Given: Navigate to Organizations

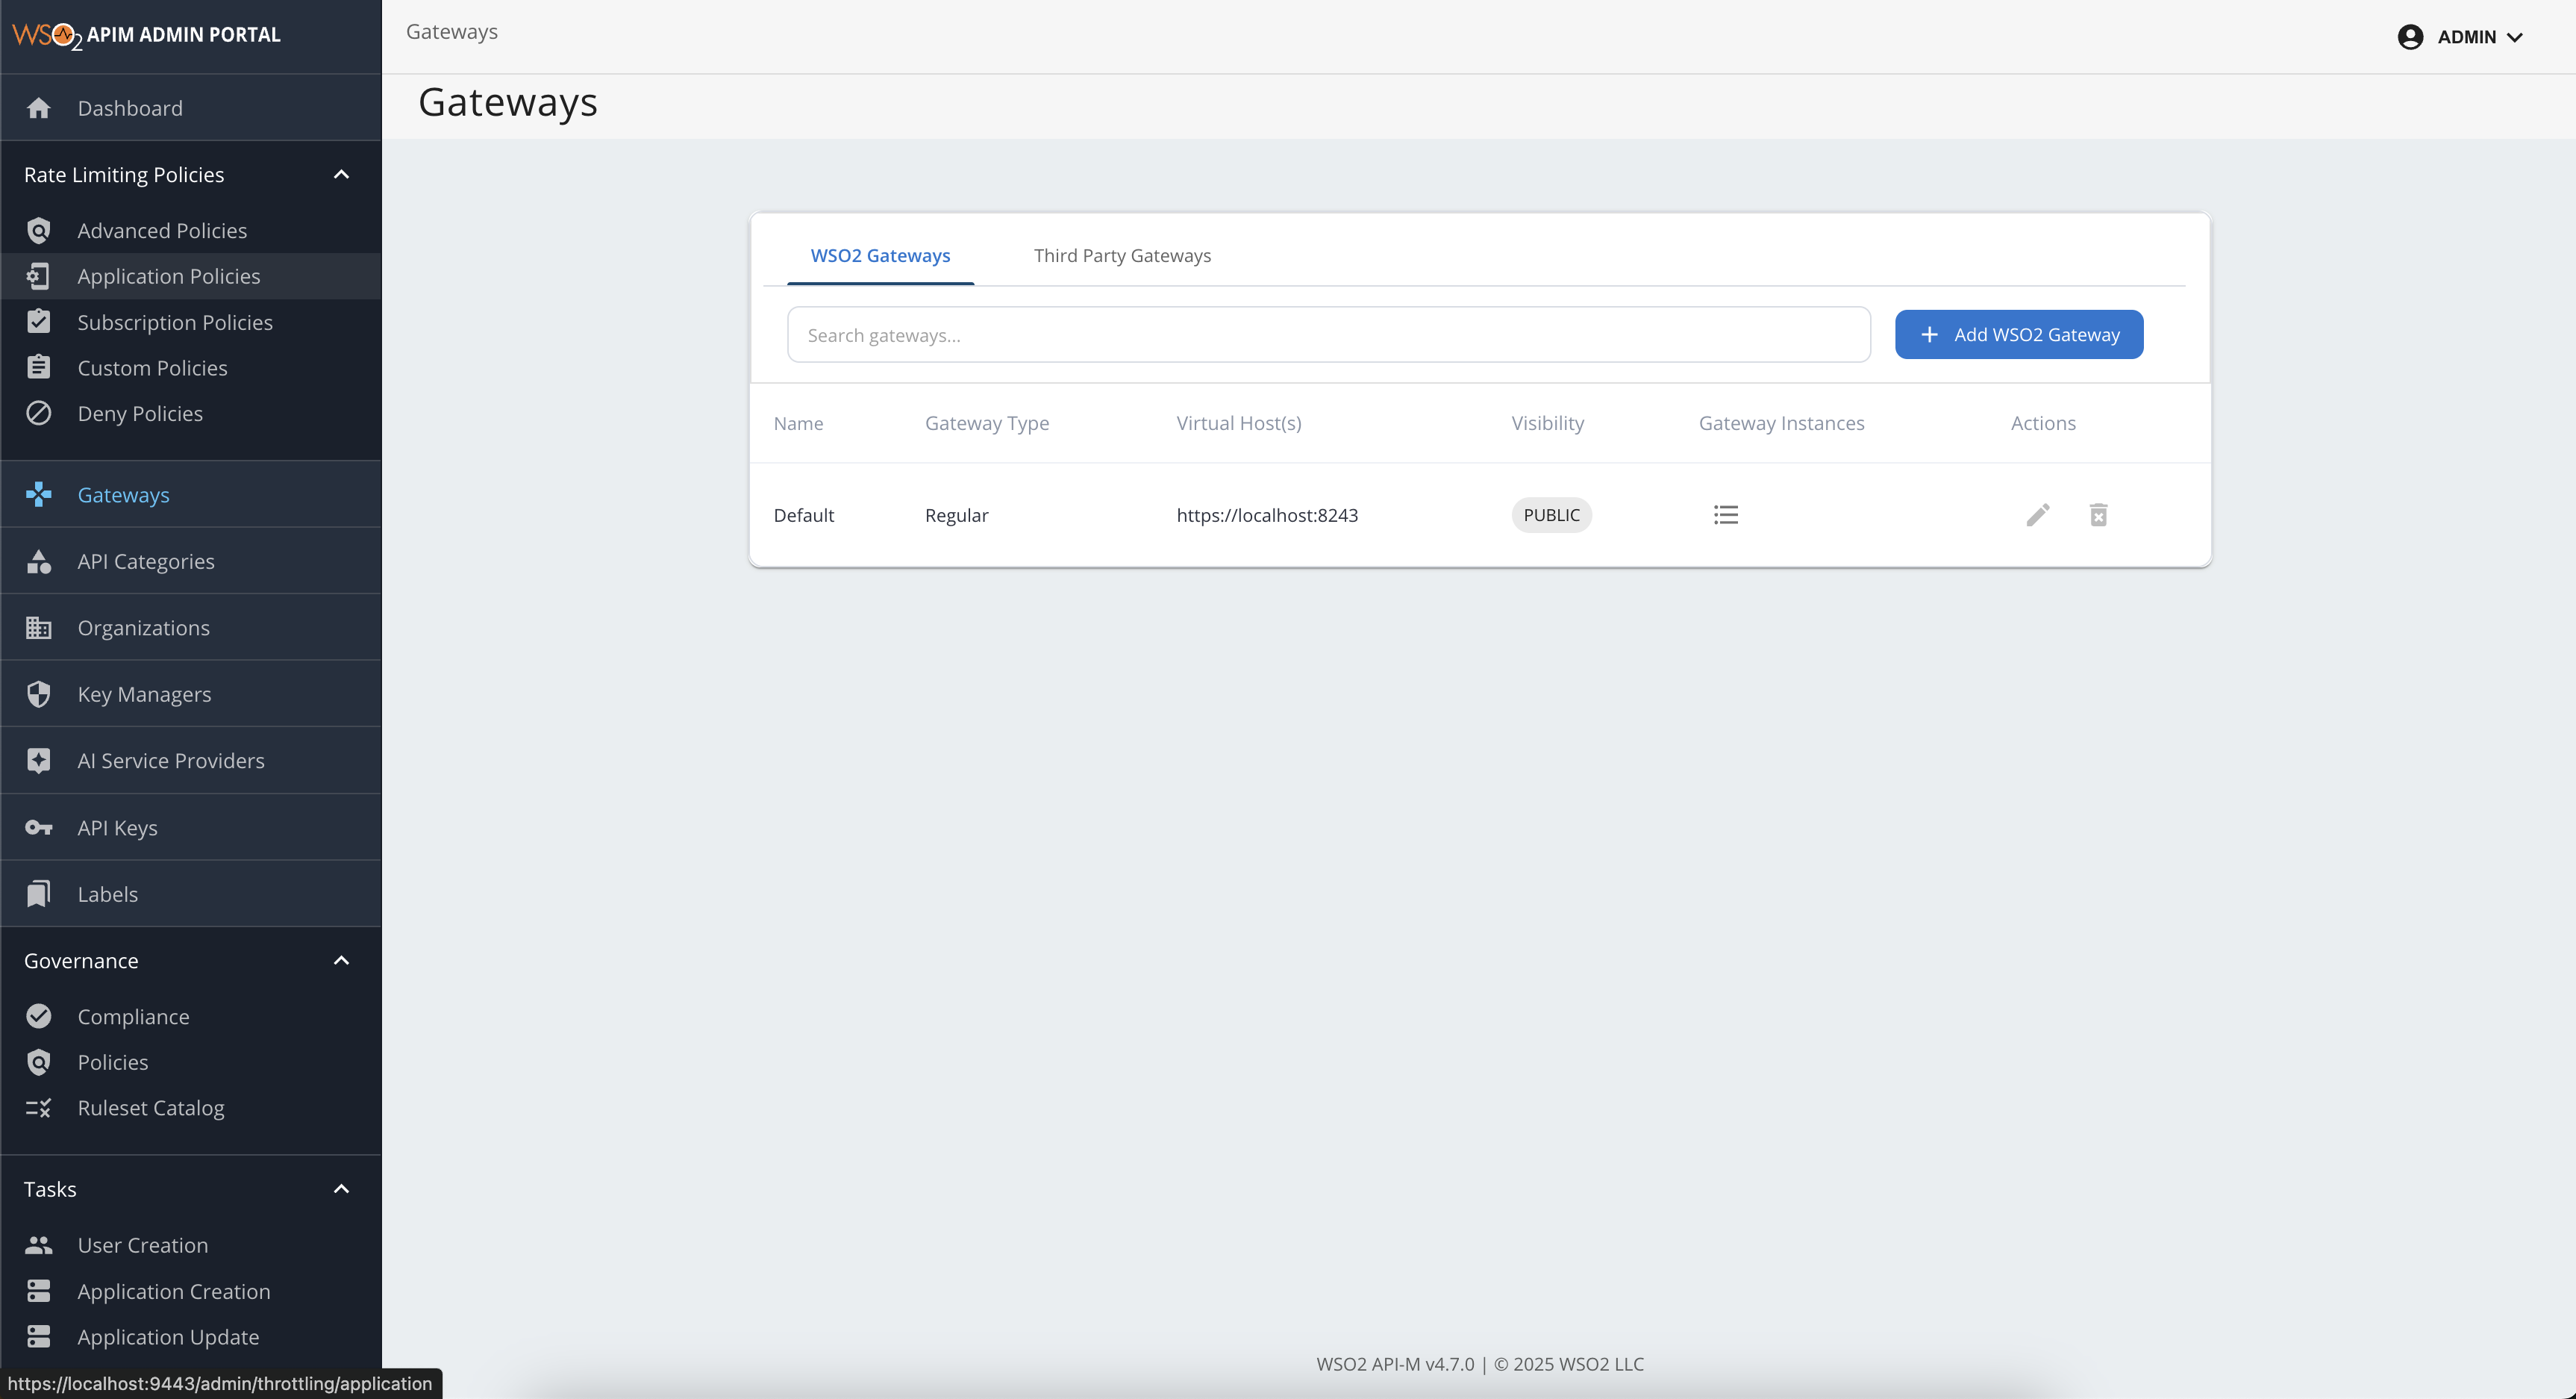Looking at the screenshot, I should (191, 627).
